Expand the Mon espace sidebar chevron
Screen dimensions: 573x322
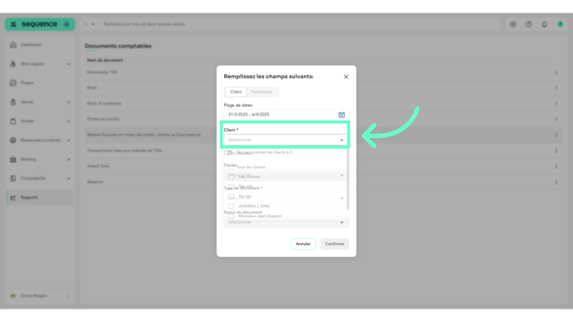tap(68, 64)
